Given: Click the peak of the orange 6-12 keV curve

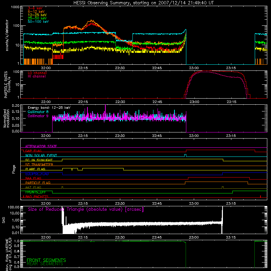Looking at the screenshot, I should (91, 21).
